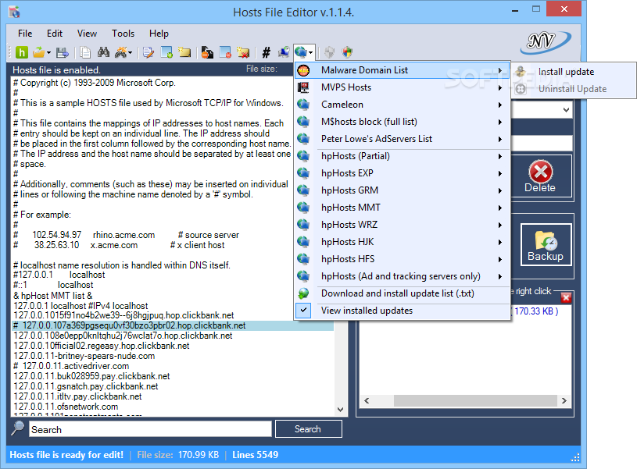Click the colored Windows shield icon
Screen dimensions: 637x469
(347, 52)
